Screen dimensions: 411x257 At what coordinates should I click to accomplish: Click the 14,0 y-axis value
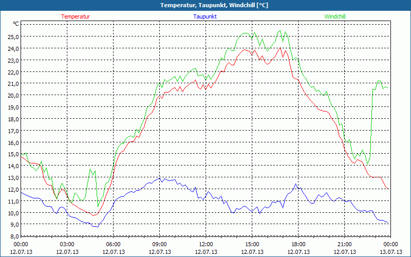click(x=13, y=166)
